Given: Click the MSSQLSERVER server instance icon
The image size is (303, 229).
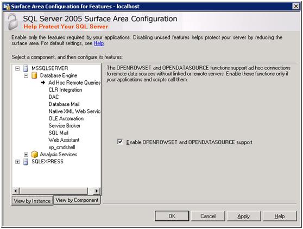Looking at the screenshot, I should pyautogui.click(x=26, y=68).
